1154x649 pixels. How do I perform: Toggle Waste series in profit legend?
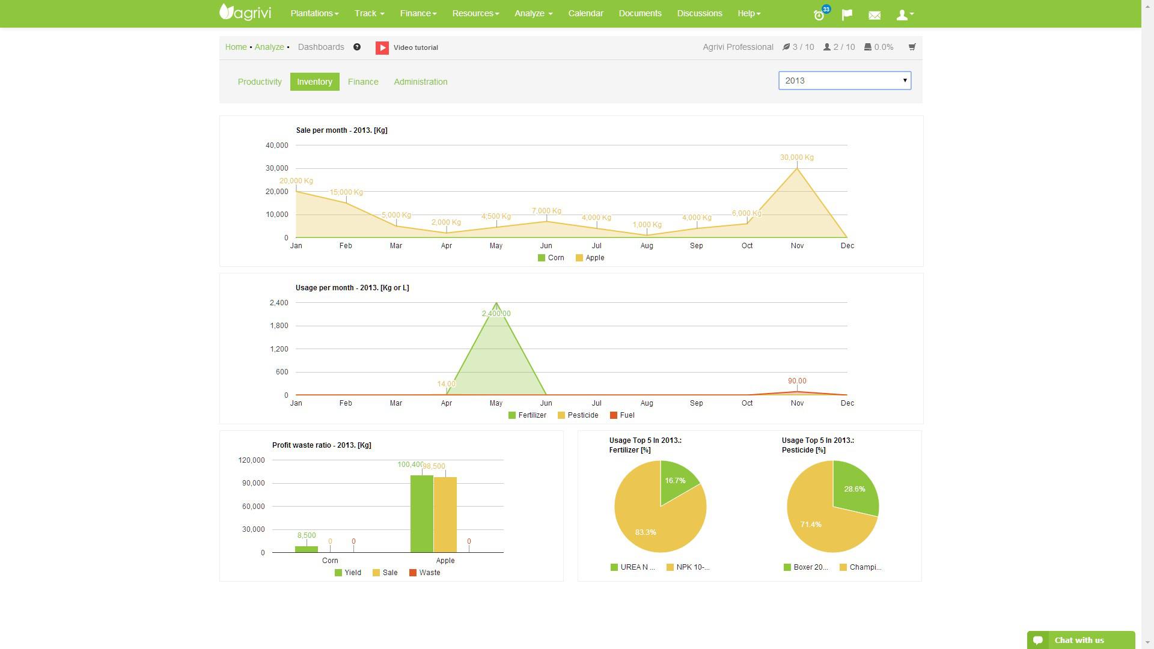tap(424, 573)
